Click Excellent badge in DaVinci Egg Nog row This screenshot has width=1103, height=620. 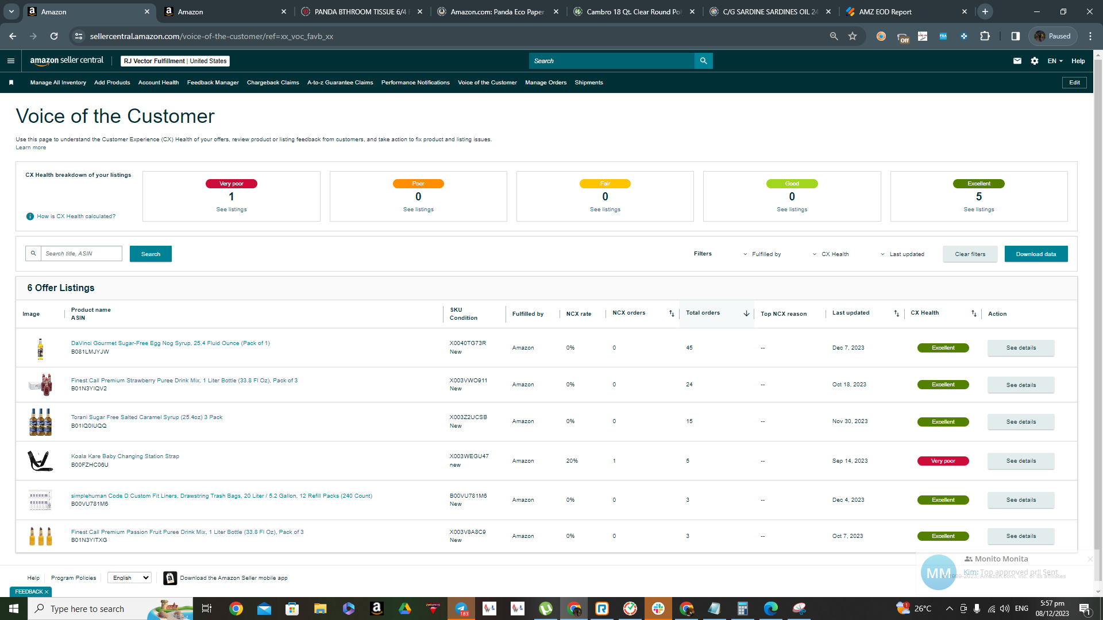click(943, 348)
